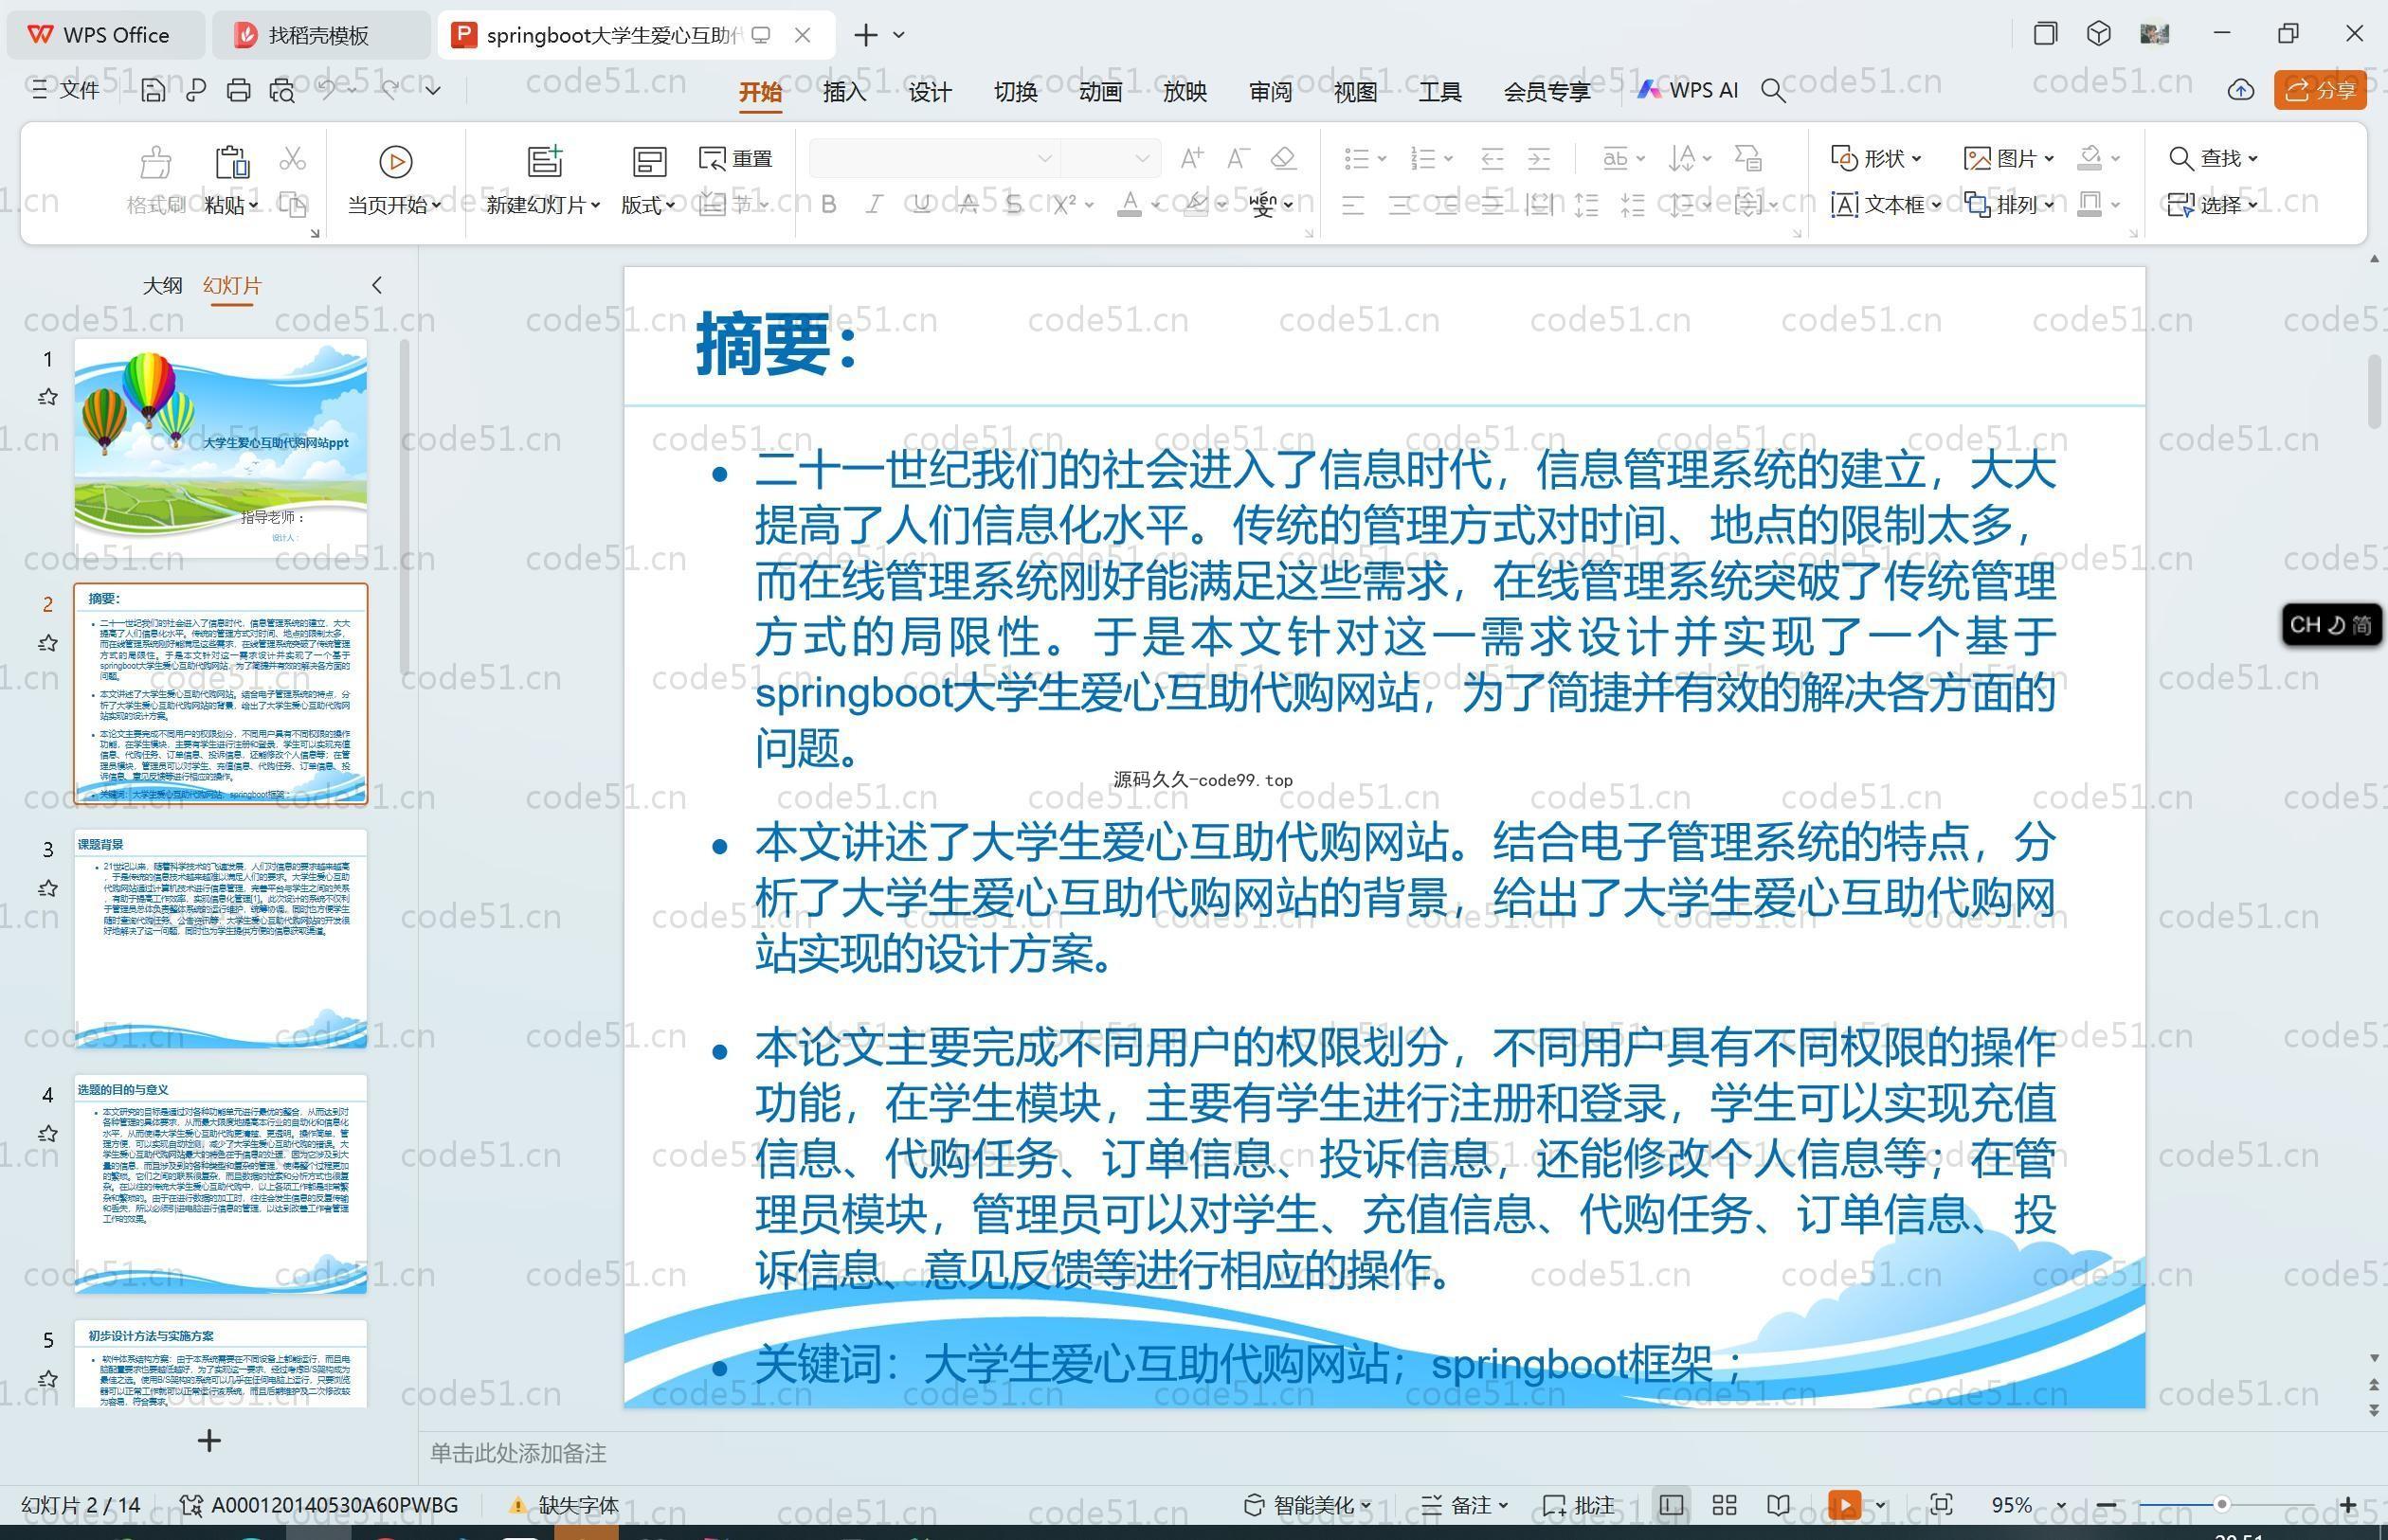Image resolution: width=2388 pixels, height=1540 pixels.
Task: Toggle align text left
Action: point(1352,205)
